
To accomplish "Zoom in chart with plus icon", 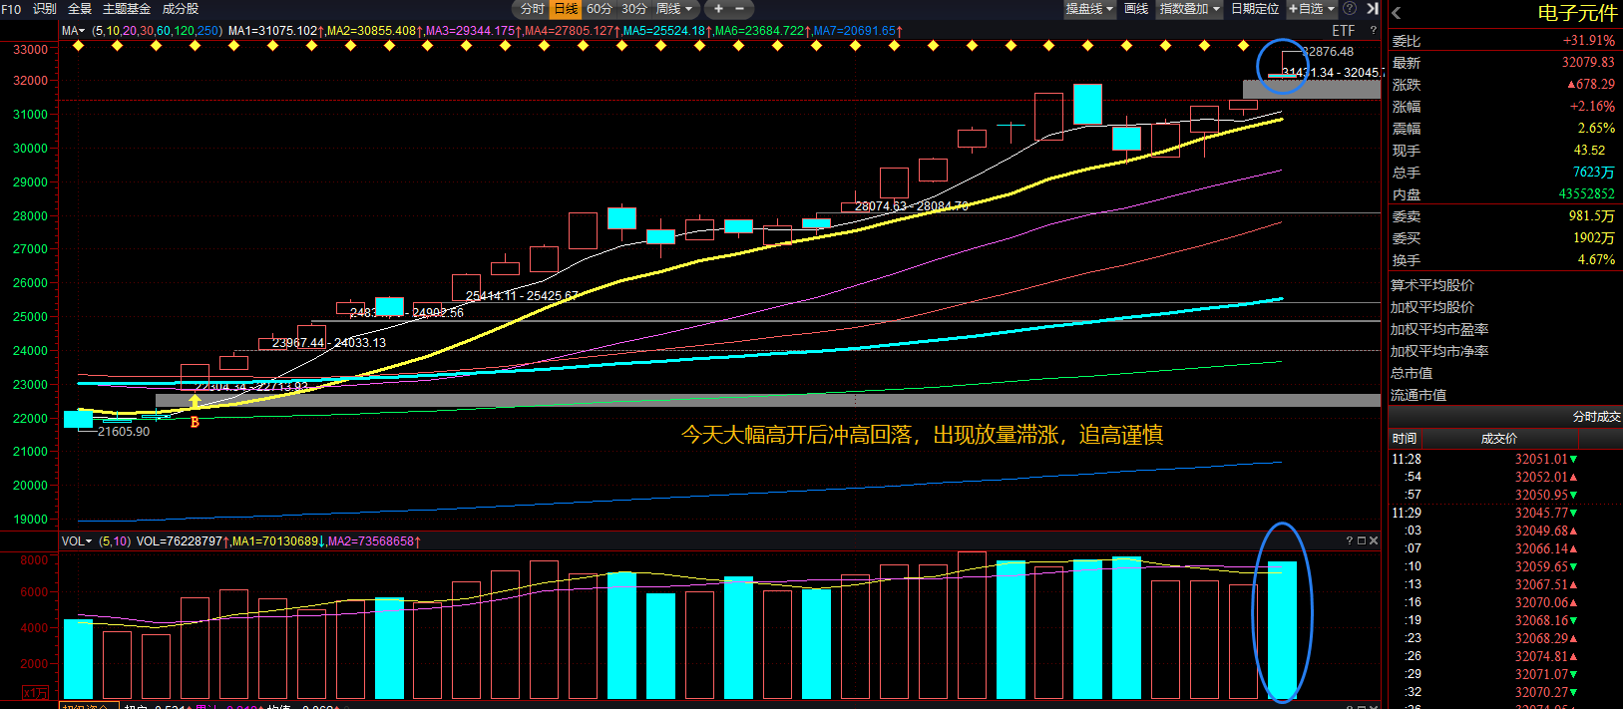I will [718, 9].
